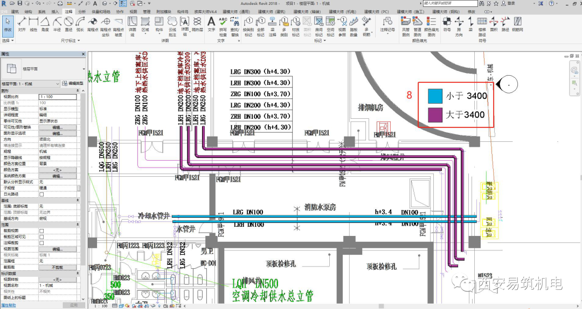582x309 pixels.
Task: Open the Color Fill Legend (颜色填充图例)
Action: tap(431, 27)
